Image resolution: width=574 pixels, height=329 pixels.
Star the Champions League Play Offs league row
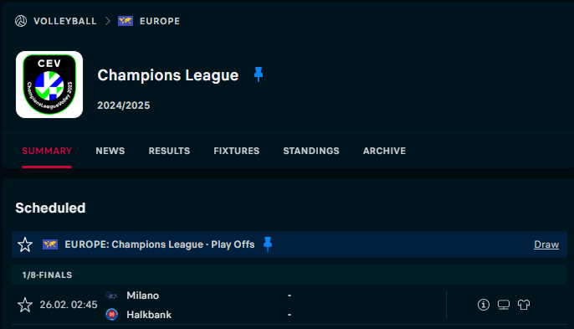(25, 244)
